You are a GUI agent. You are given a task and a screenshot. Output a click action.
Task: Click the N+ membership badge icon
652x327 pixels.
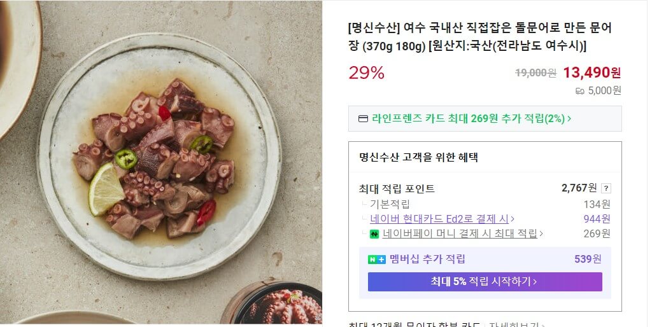[377, 260]
